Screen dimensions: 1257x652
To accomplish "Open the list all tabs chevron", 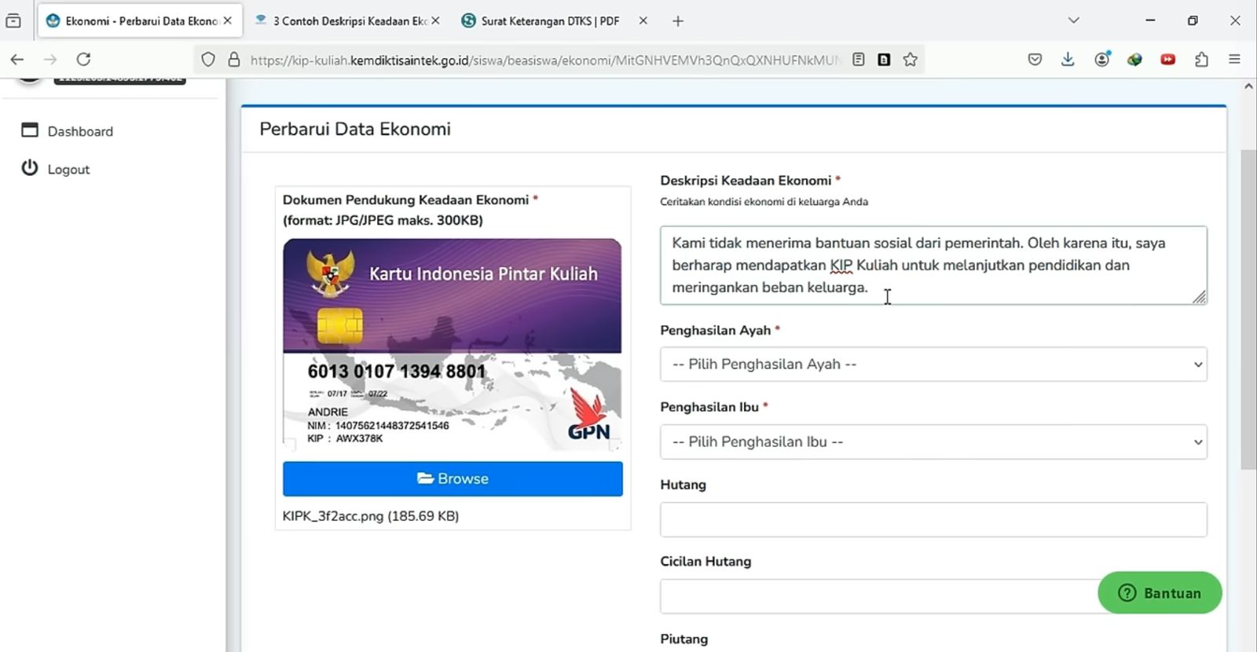I will (x=1074, y=20).
